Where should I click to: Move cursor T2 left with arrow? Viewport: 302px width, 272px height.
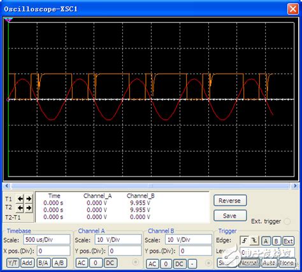(20, 208)
